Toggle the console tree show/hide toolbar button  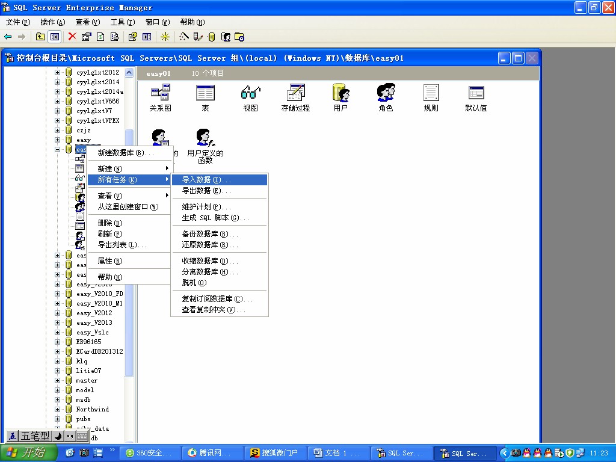click(55, 37)
